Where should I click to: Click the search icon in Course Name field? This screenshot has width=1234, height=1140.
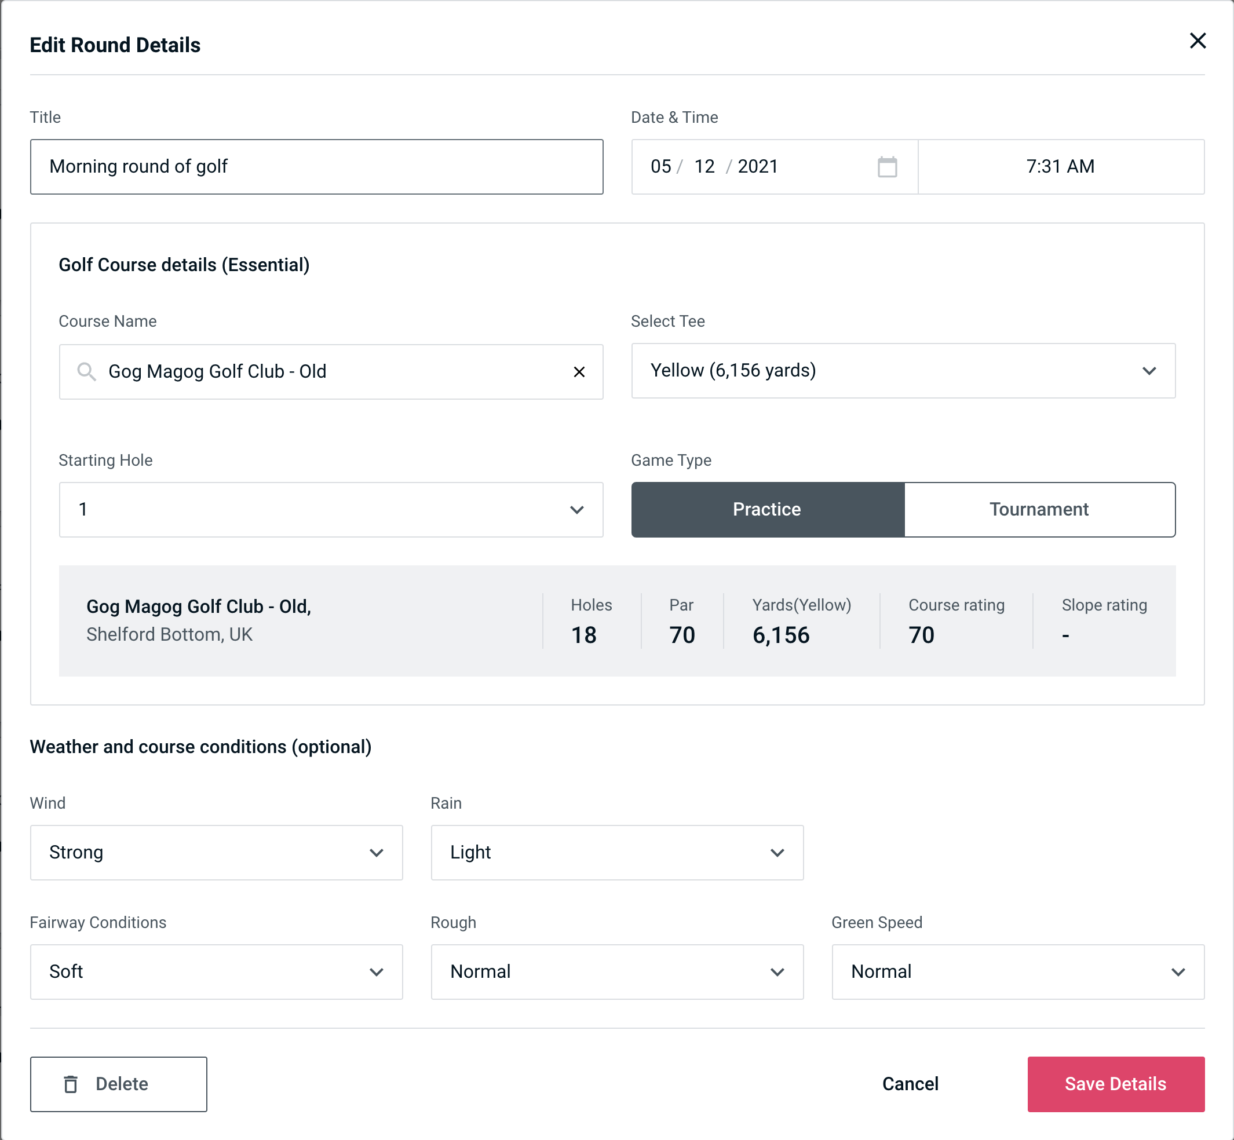pyautogui.click(x=87, y=371)
